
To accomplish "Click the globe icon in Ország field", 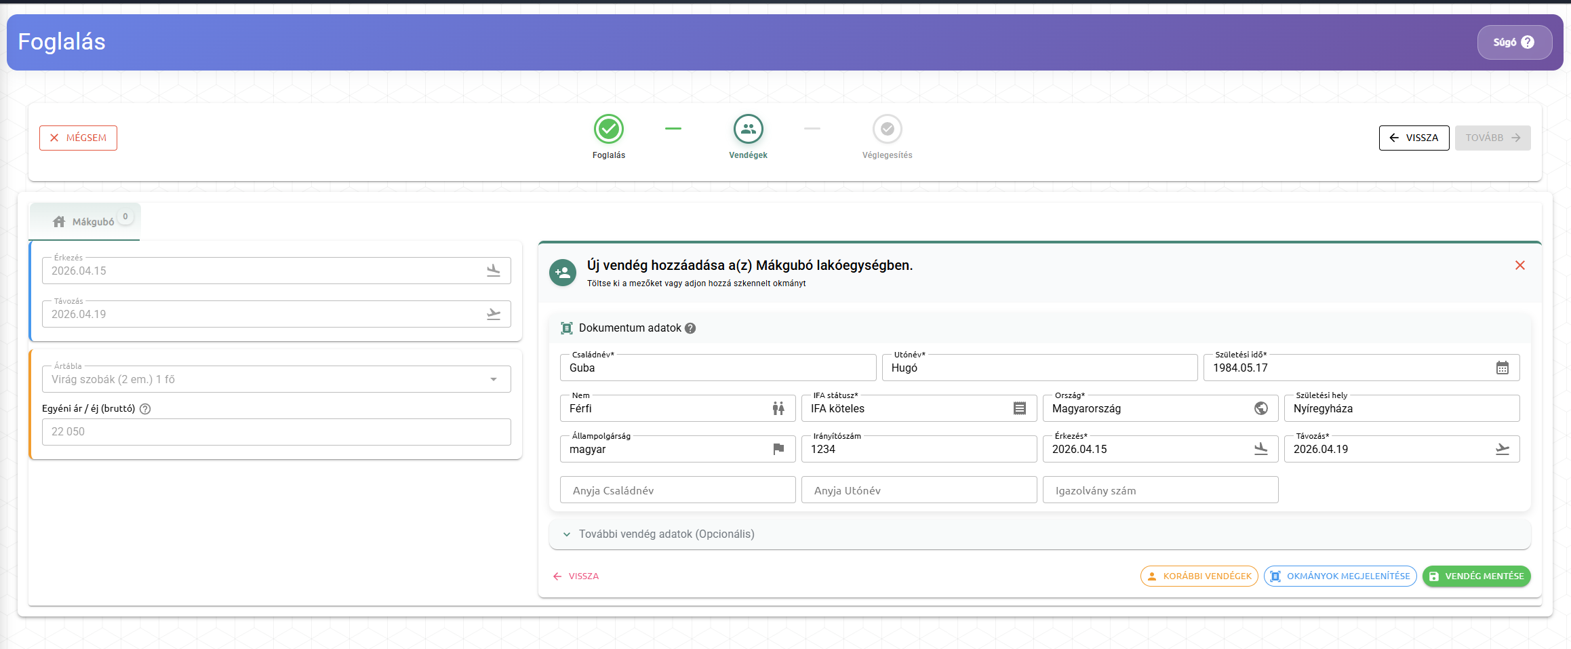I will point(1260,408).
